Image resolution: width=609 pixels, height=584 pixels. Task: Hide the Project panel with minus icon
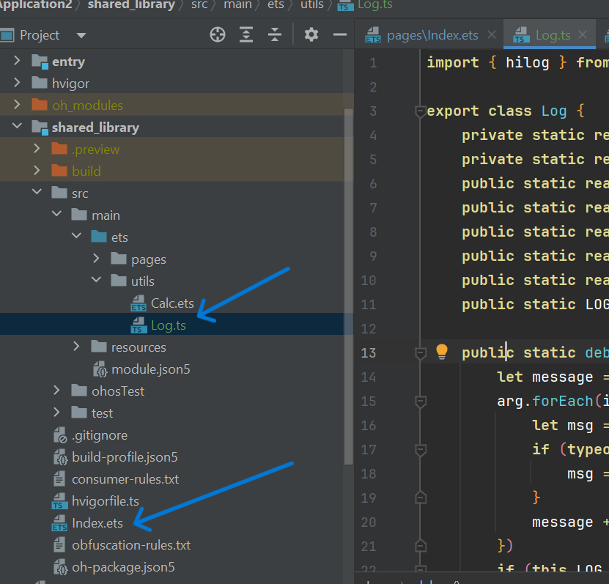339,34
